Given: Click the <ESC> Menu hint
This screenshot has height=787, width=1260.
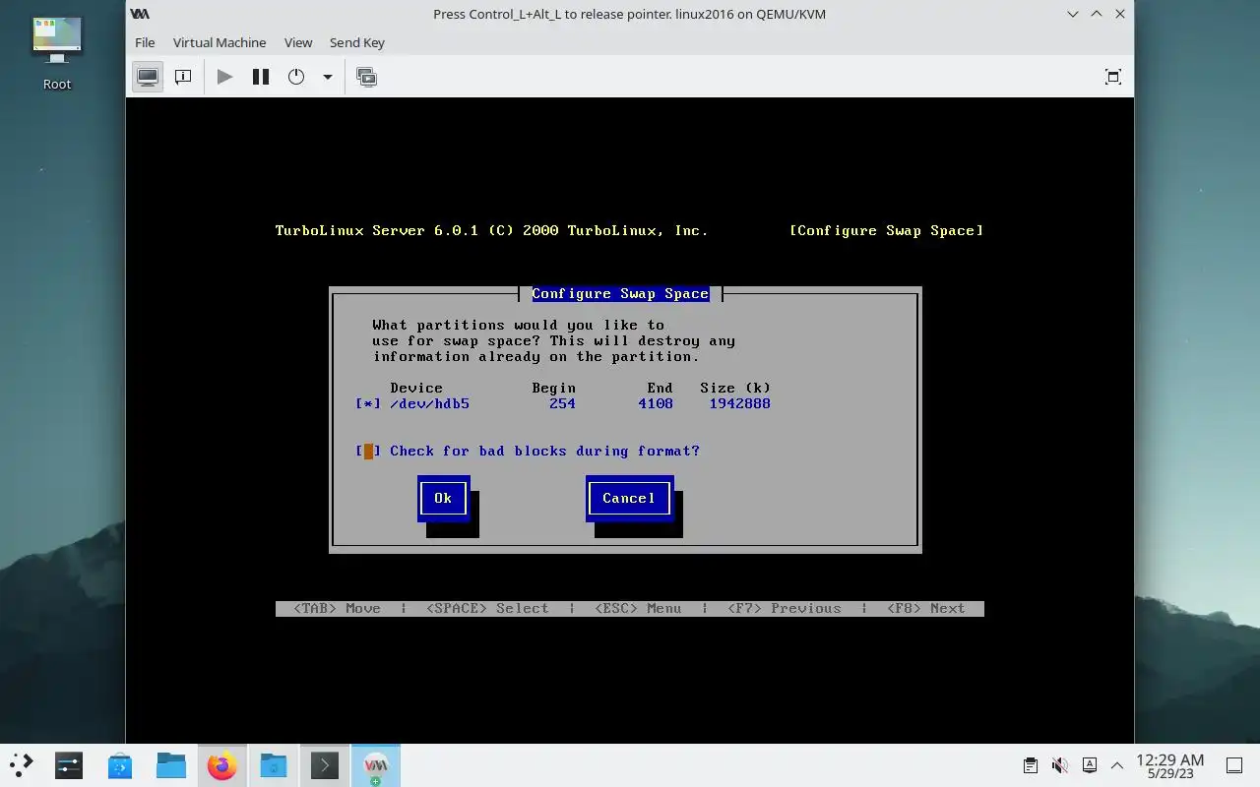Looking at the screenshot, I should [638, 609].
